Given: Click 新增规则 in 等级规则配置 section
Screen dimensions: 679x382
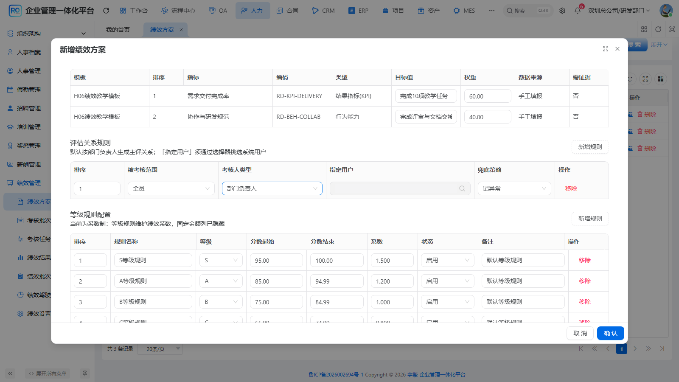Looking at the screenshot, I should pos(590,219).
